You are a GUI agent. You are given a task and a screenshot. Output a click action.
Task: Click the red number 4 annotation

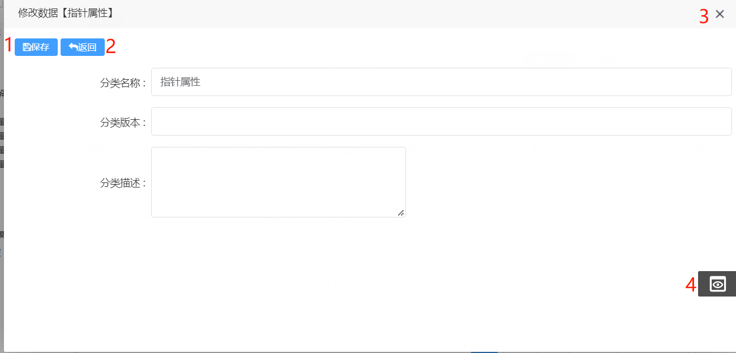691,284
